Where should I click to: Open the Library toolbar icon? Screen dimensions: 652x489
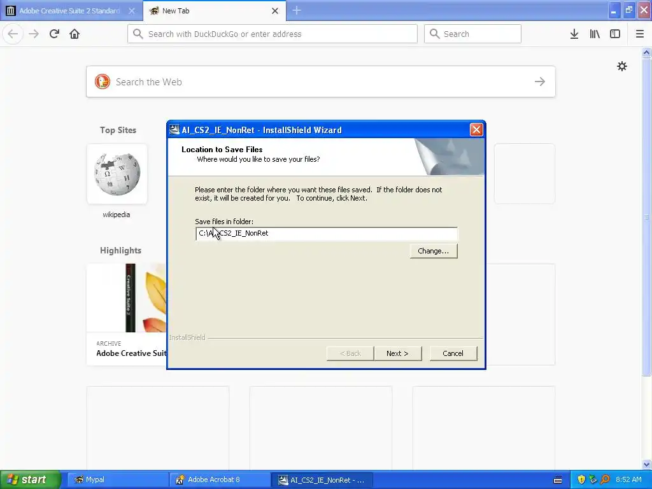[595, 34]
